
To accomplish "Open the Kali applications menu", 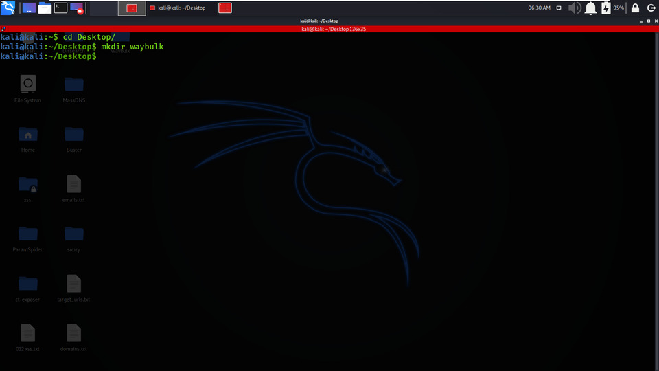I will pyautogui.click(x=8, y=8).
